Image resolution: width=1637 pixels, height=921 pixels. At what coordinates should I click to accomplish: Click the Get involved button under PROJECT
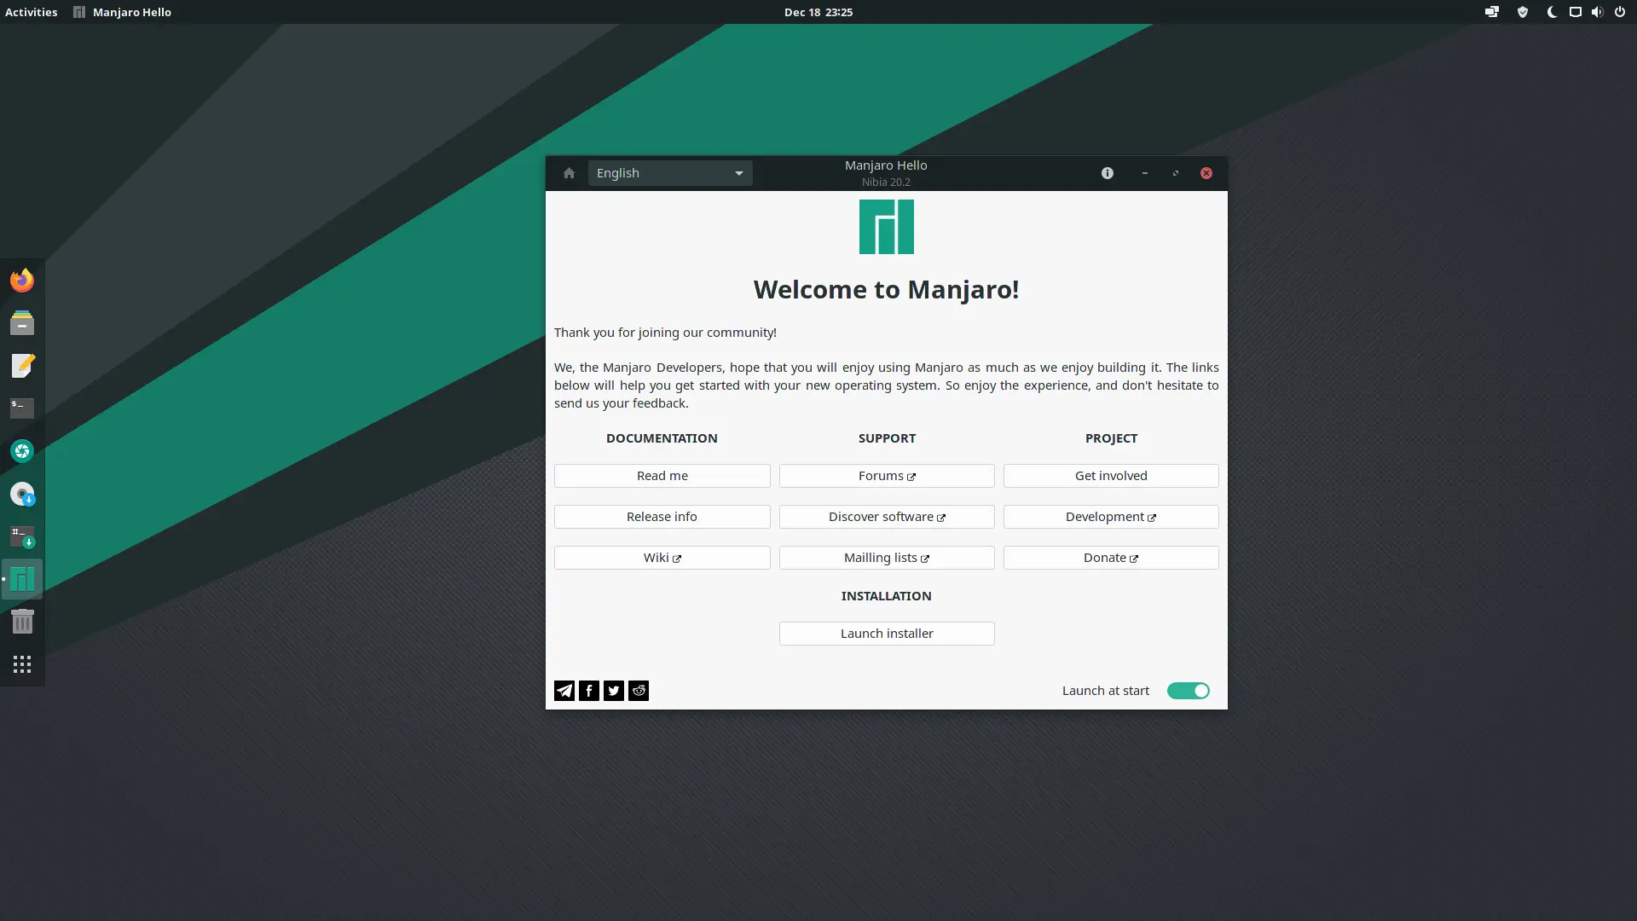(1111, 474)
